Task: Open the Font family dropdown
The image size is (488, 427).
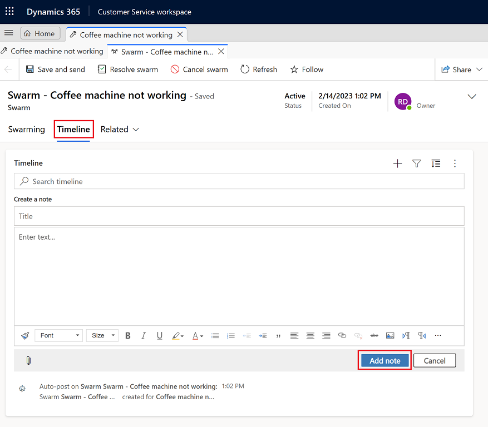Action: pyautogui.click(x=58, y=335)
